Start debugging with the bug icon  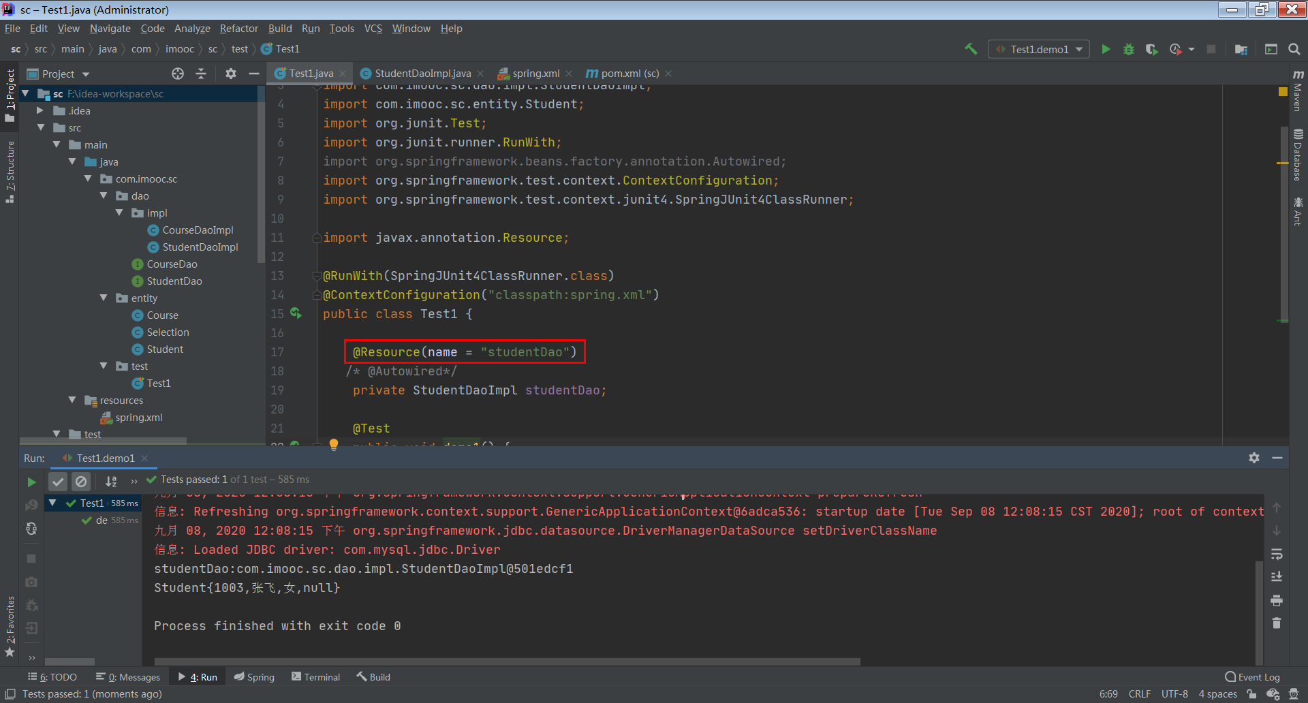[x=1129, y=49]
